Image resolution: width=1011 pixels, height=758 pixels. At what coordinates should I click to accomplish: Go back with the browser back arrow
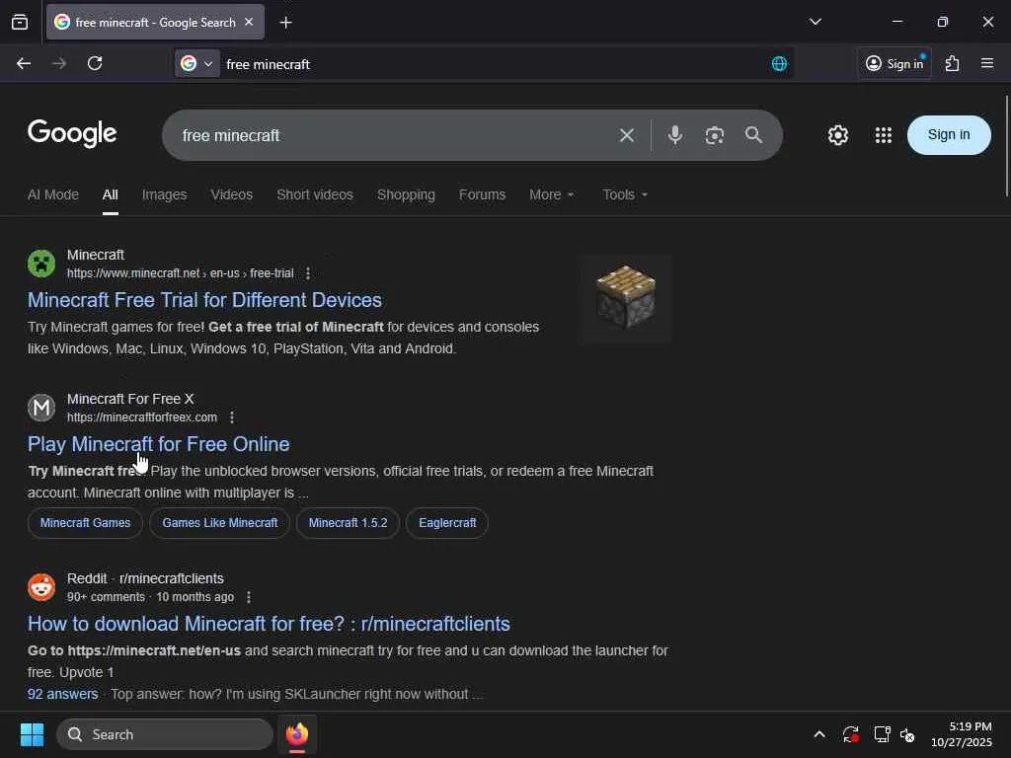click(x=24, y=63)
